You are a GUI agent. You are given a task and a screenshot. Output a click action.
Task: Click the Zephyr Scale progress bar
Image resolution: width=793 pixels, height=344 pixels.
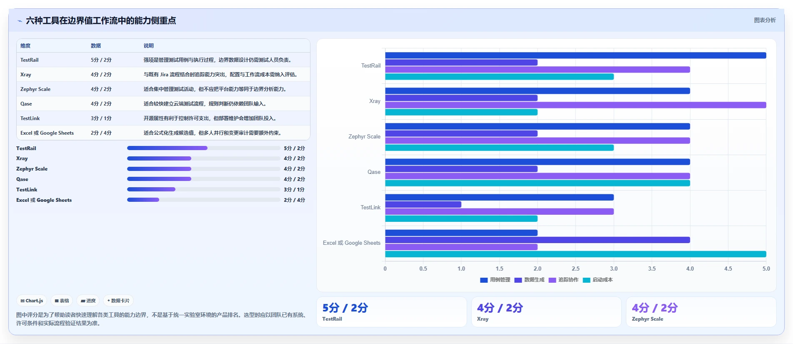203,169
